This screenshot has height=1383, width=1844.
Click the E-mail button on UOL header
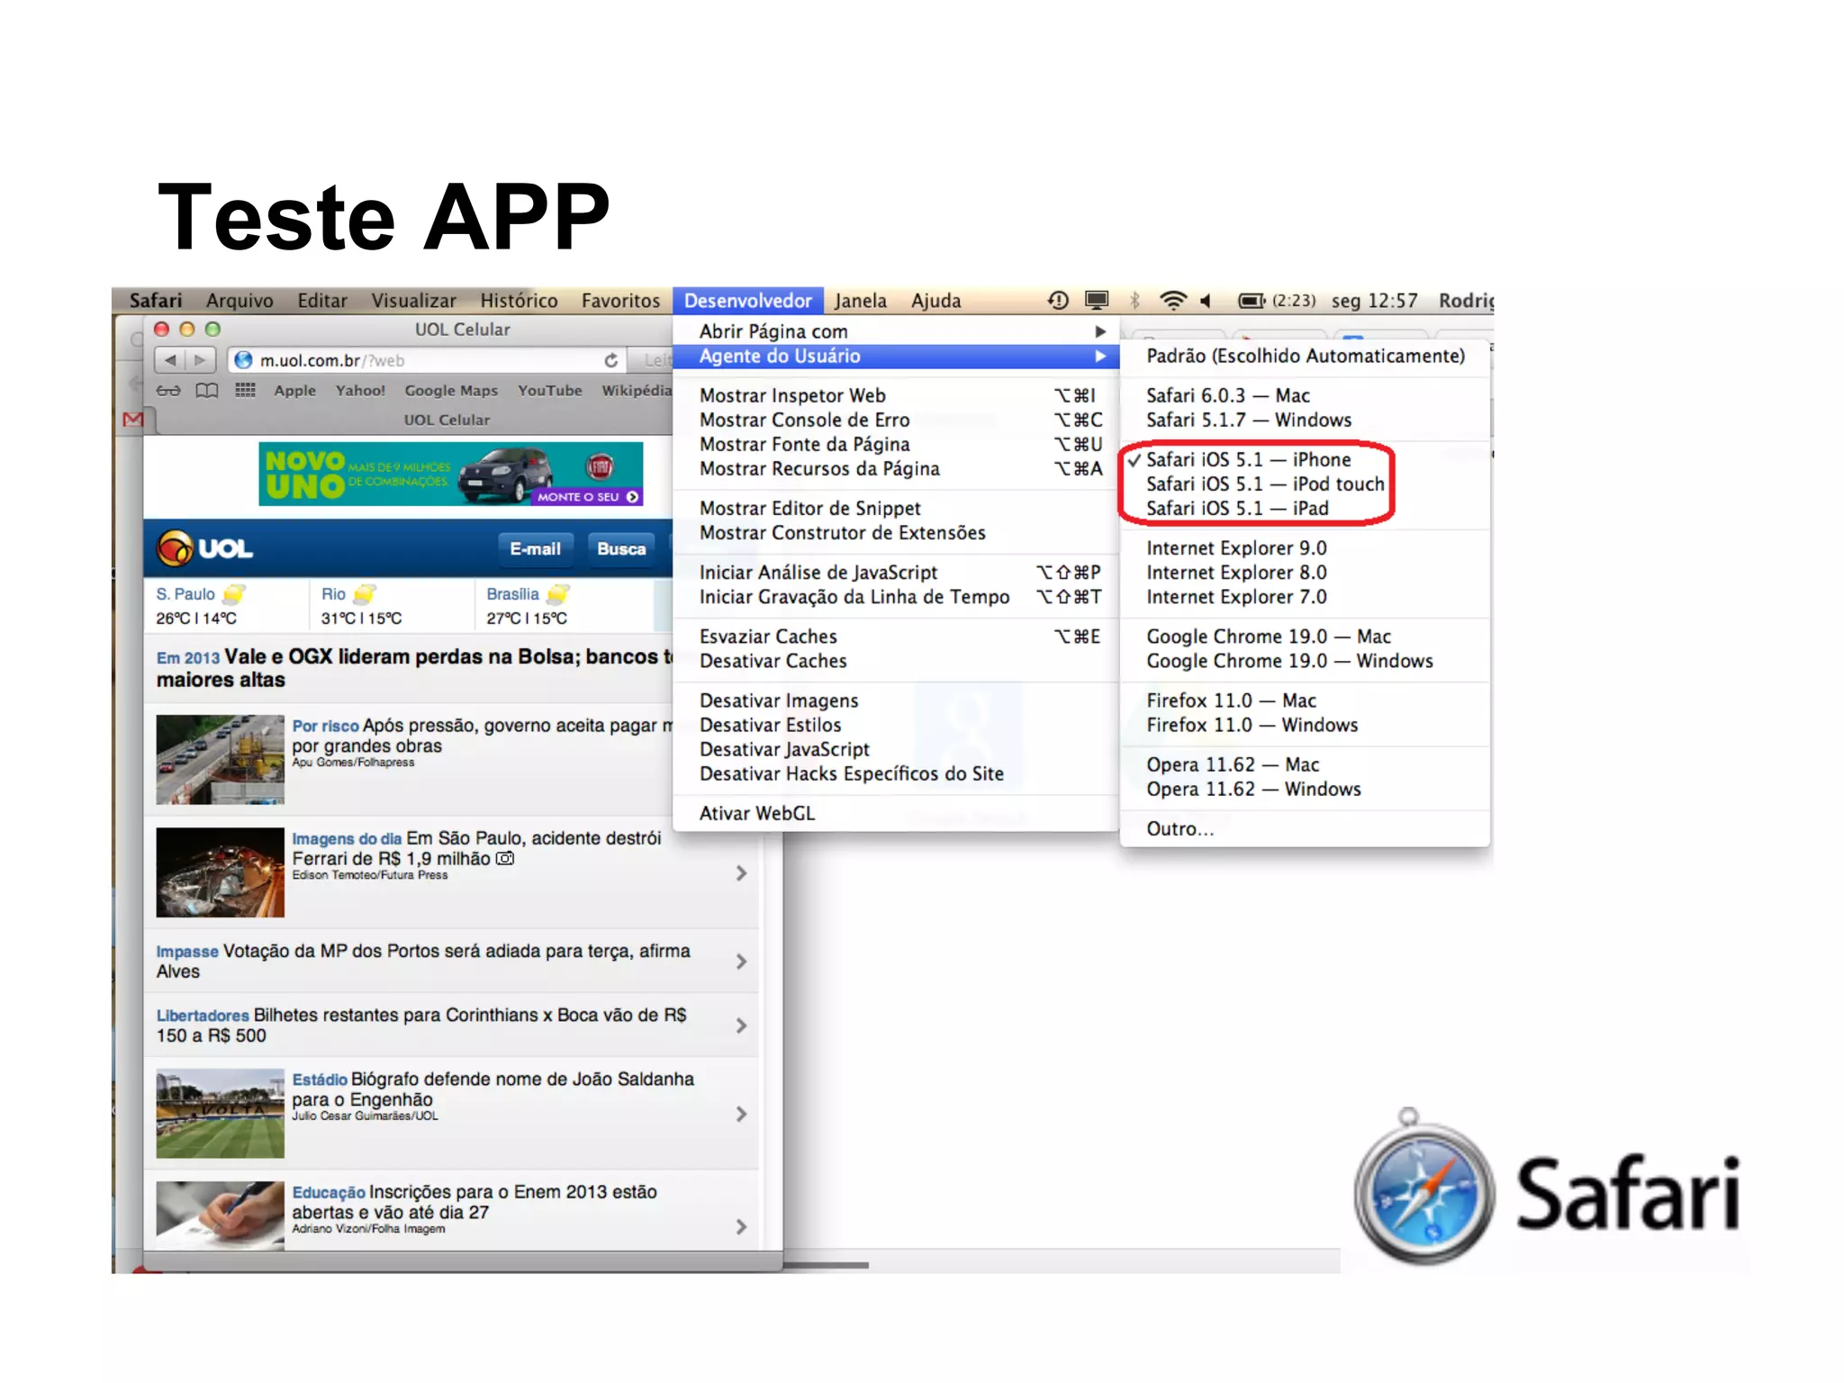point(535,549)
